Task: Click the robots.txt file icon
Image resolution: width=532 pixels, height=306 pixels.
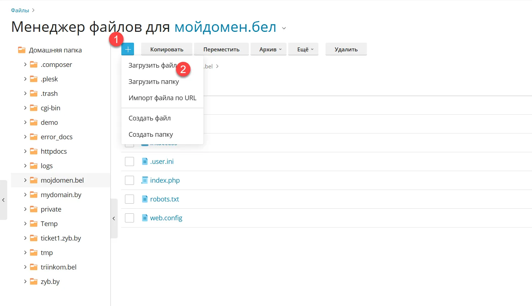Action: (x=144, y=199)
